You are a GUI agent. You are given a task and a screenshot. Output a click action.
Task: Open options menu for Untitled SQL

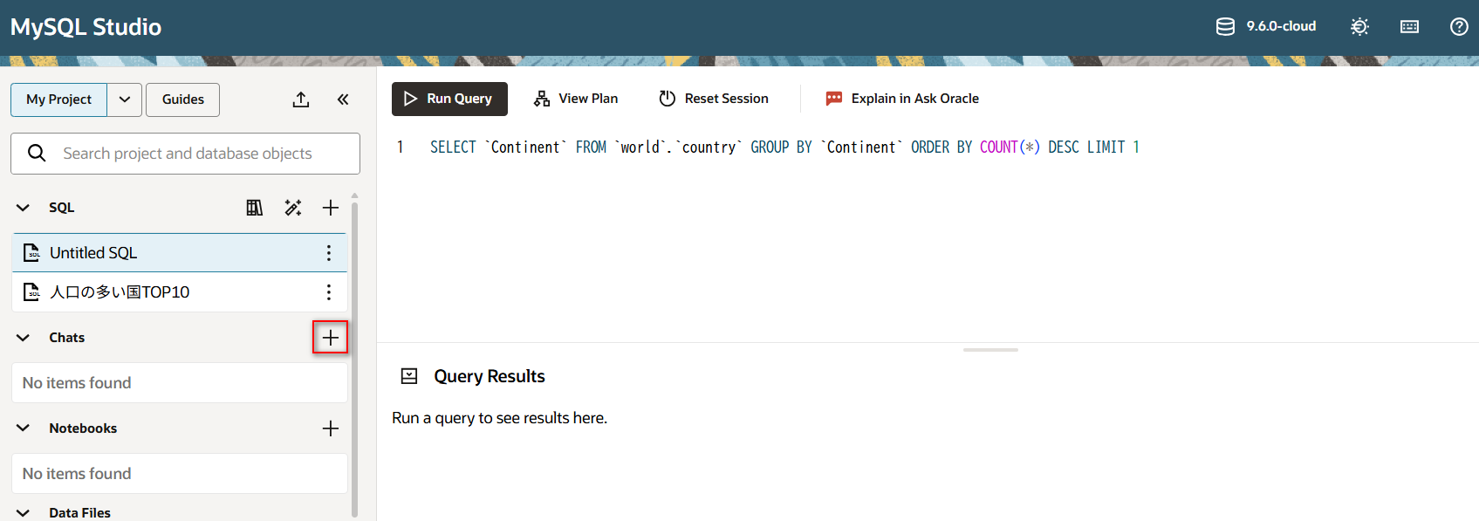coord(328,253)
